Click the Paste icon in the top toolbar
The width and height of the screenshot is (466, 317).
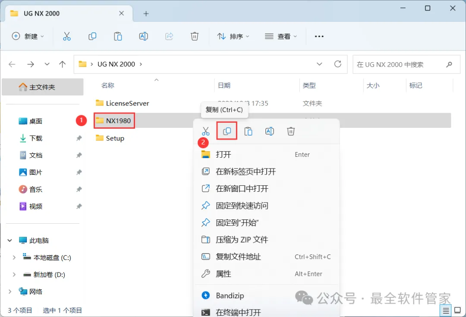(118, 36)
